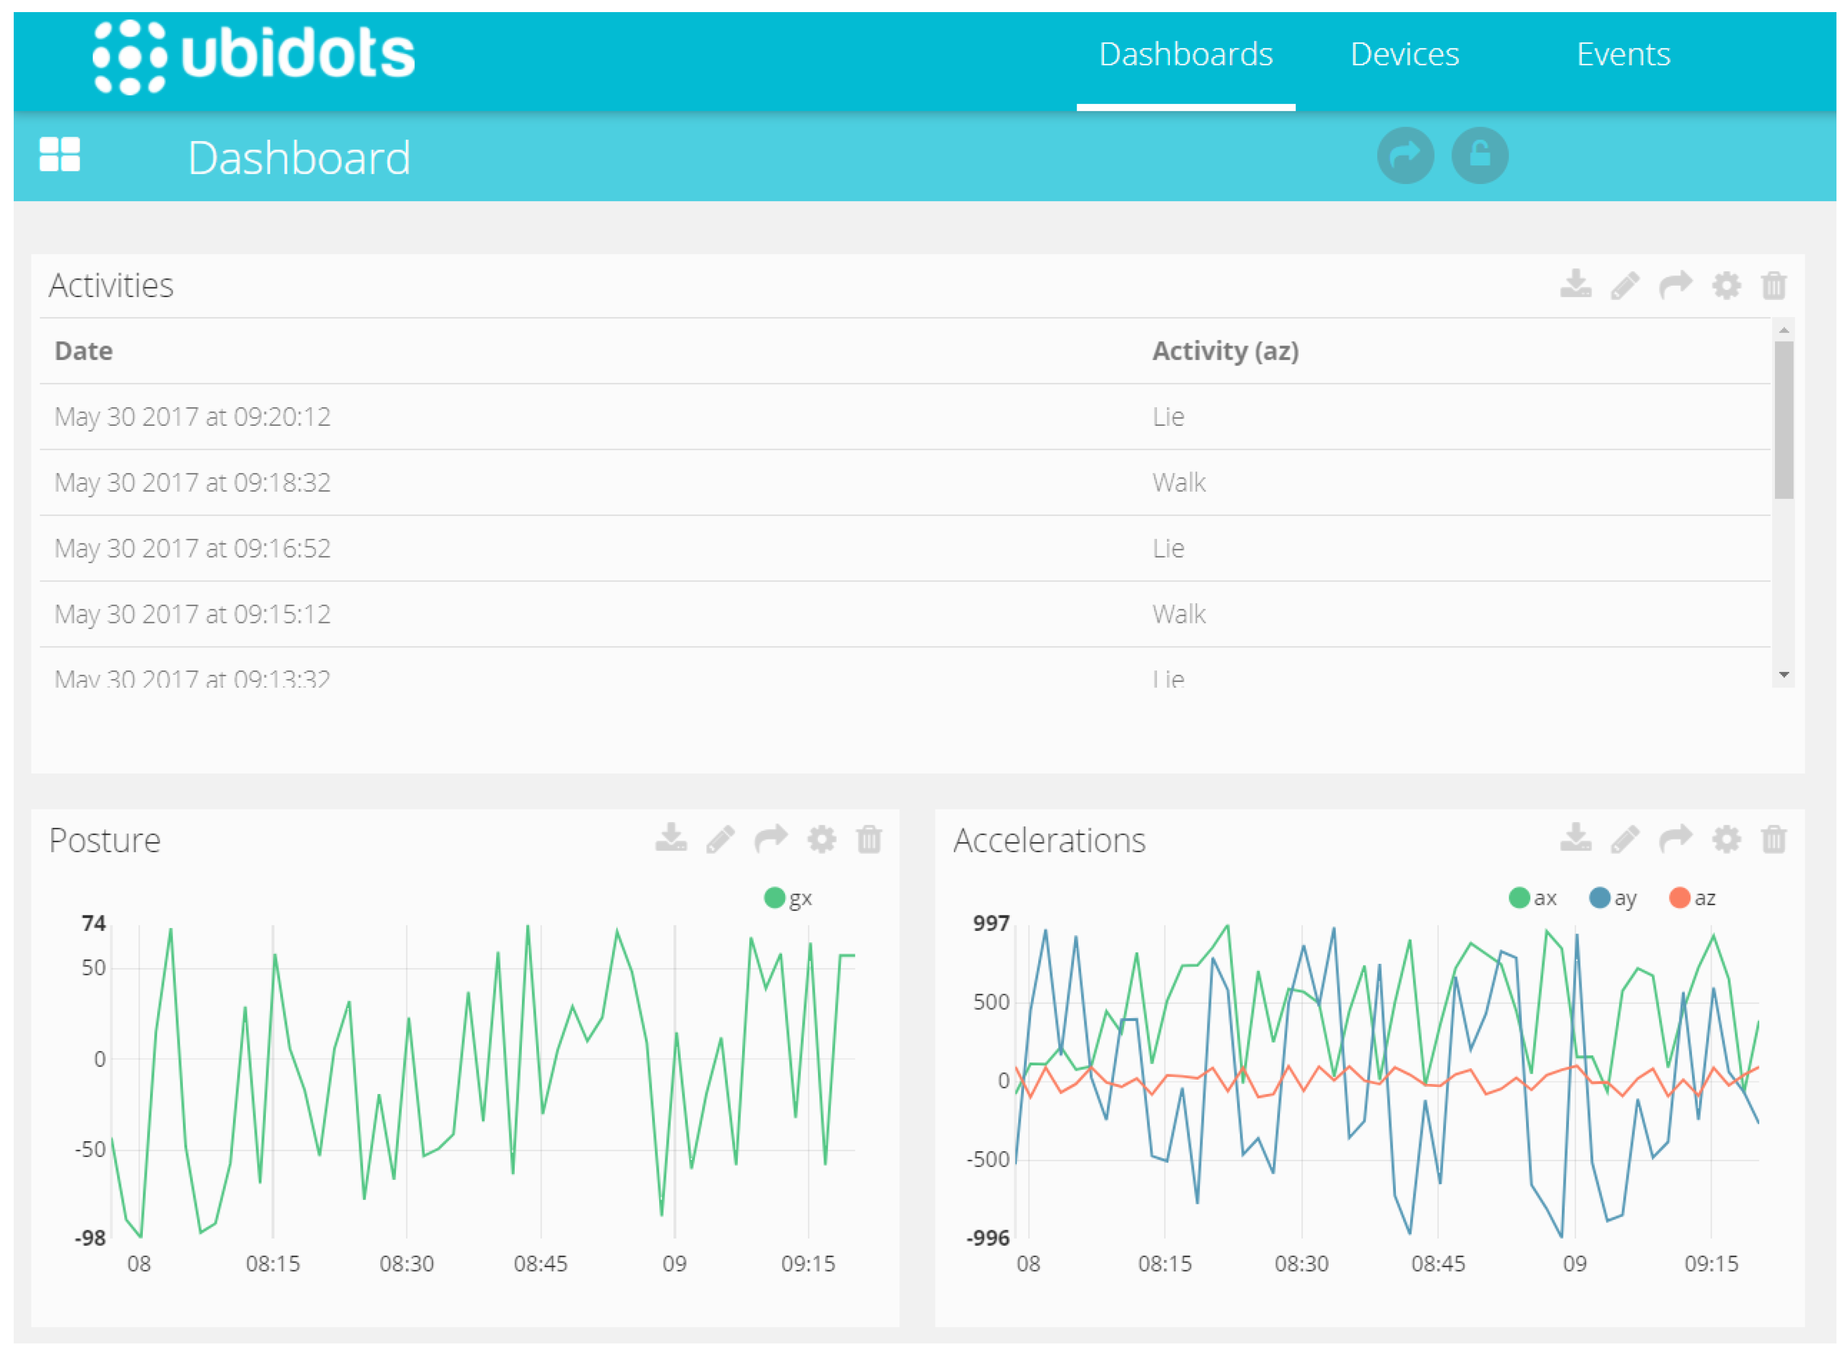The height and width of the screenshot is (1355, 1848).
Task: Edit the Accelerations widget with pencil icon
Action: click(1624, 839)
